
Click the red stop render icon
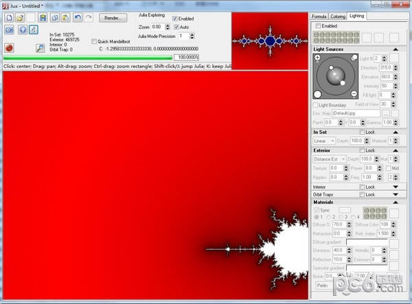pos(9,48)
